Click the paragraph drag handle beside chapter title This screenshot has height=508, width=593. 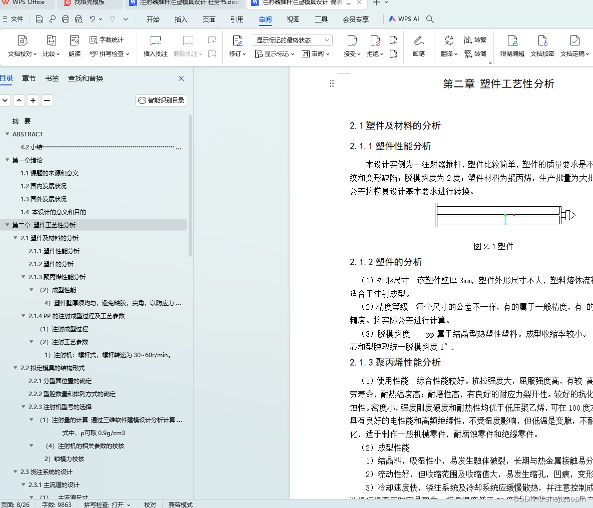[x=332, y=83]
